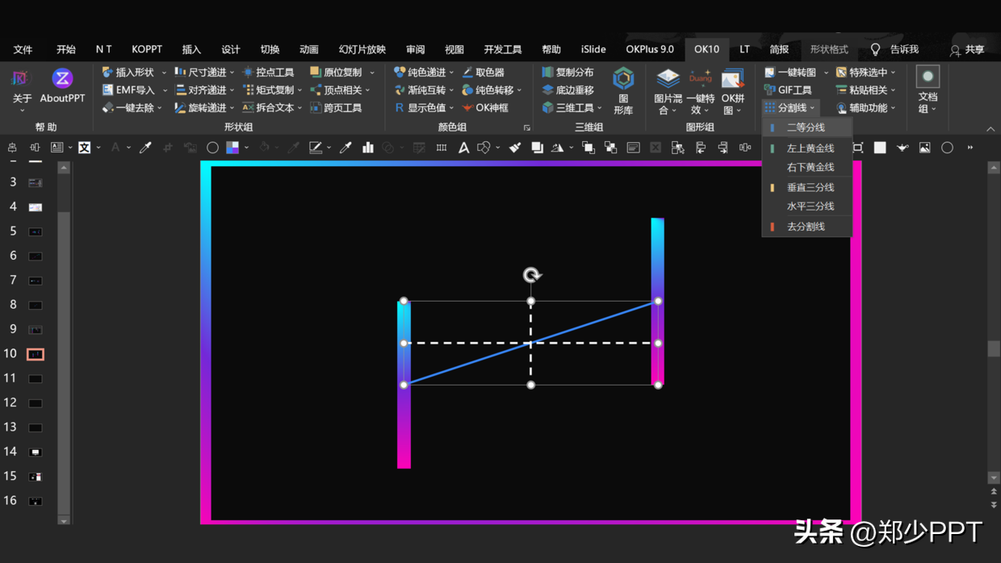Image resolution: width=1001 pixels, height=563 pixels.
Task: Switch to the iSlide ribbon tab
Action: (593, 49)
